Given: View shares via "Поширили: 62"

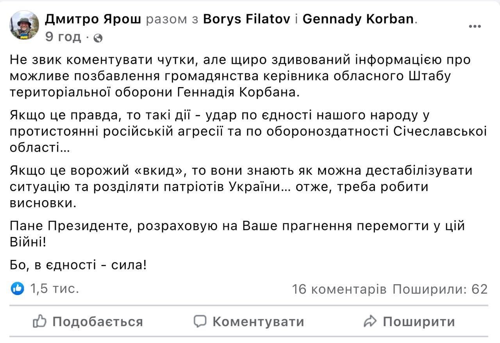Looking at the screenshot, I should 440,289.
